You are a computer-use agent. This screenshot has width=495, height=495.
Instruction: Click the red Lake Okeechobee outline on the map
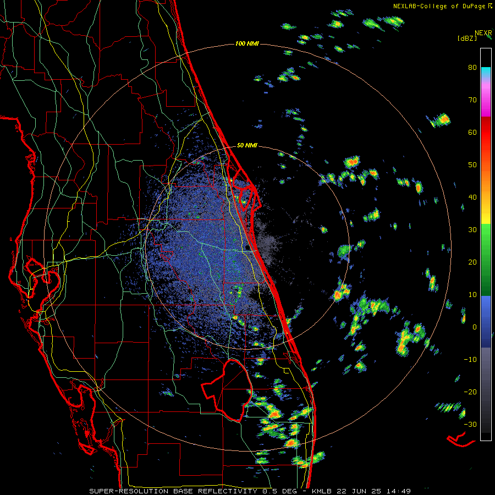[227, 391]
